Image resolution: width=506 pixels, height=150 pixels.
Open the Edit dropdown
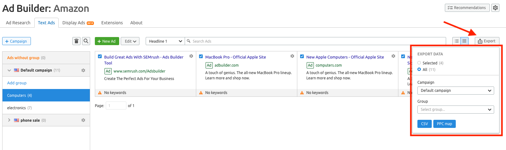[x=130, y=41]
